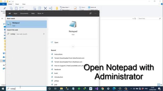Open the search options ellipsis menu
The image size is (163, 91).
(96, 13)
